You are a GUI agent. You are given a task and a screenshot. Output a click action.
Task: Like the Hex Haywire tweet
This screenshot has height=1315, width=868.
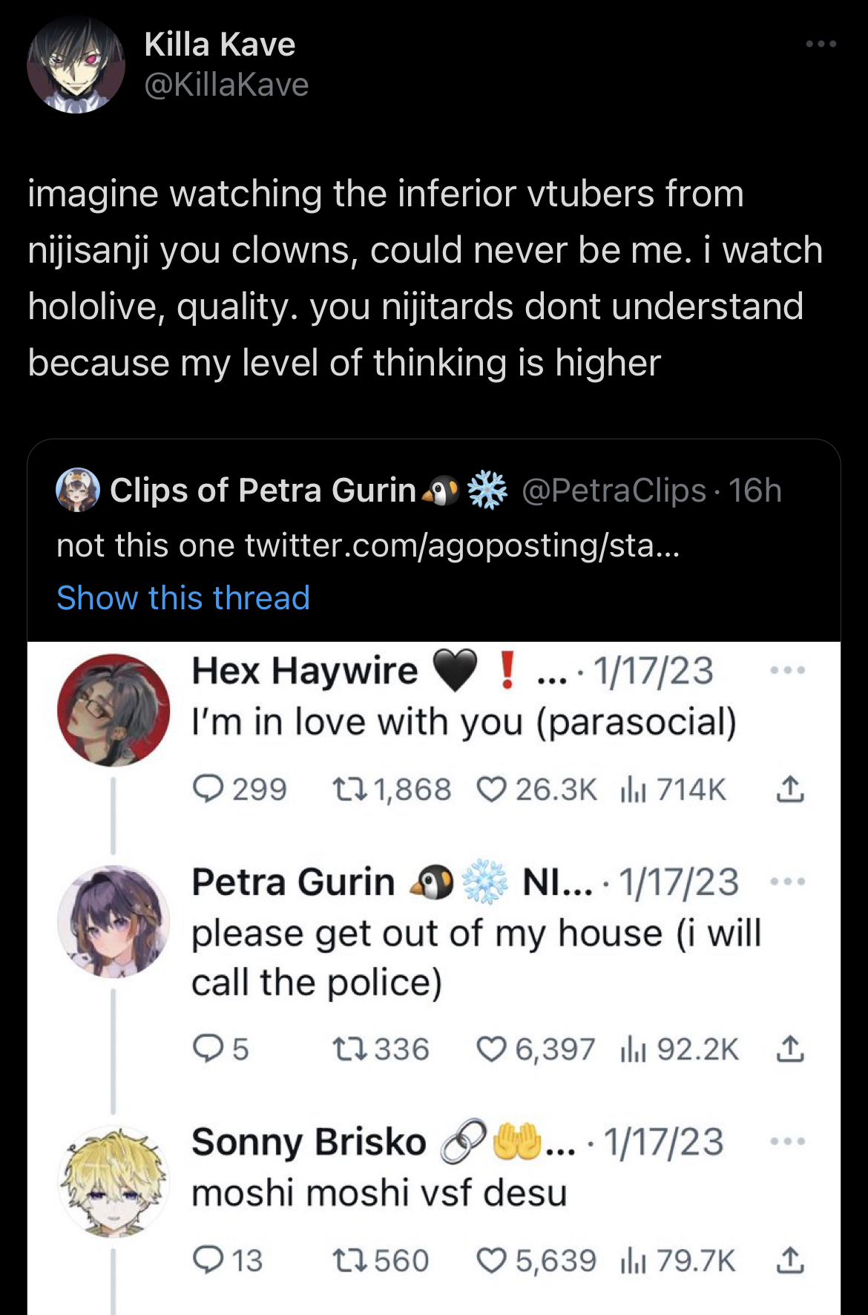click(x=490, y=789)
